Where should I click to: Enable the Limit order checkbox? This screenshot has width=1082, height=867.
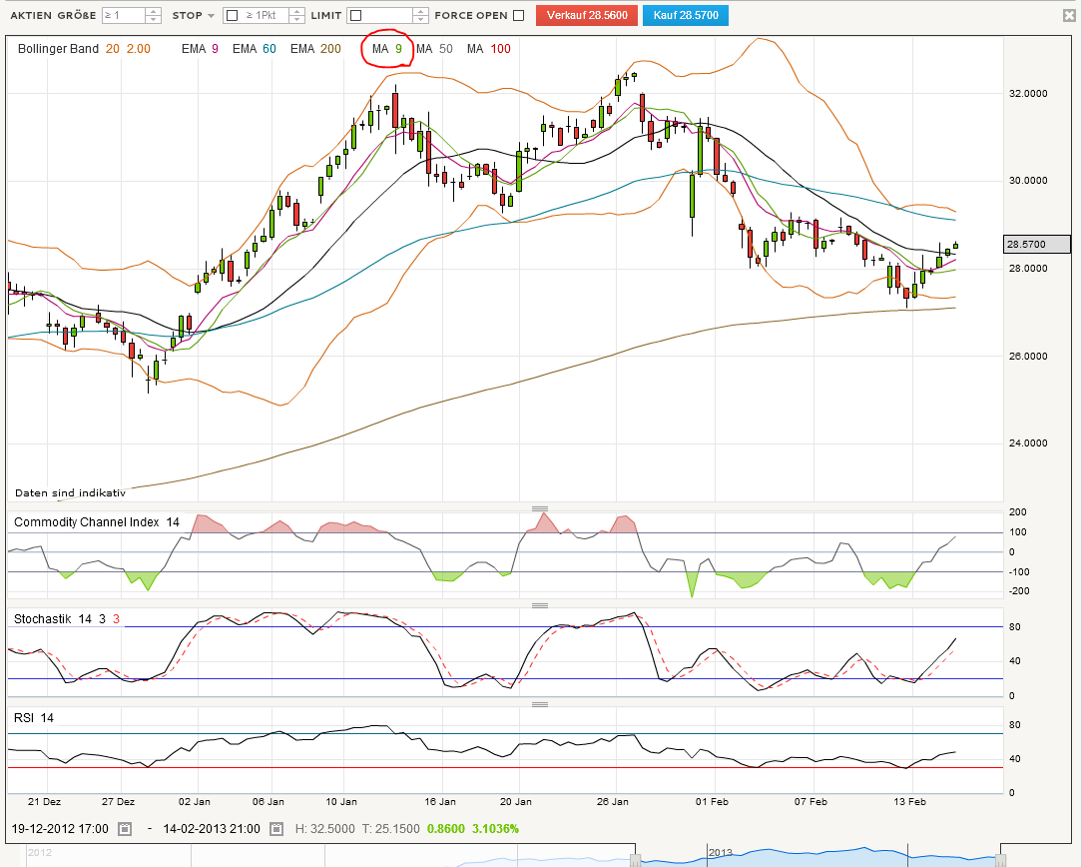coord(356,15)
